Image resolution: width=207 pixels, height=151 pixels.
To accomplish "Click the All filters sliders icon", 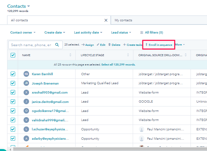I will [142, 33].
